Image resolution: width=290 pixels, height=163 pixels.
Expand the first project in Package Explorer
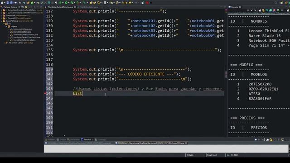[2, 10]
